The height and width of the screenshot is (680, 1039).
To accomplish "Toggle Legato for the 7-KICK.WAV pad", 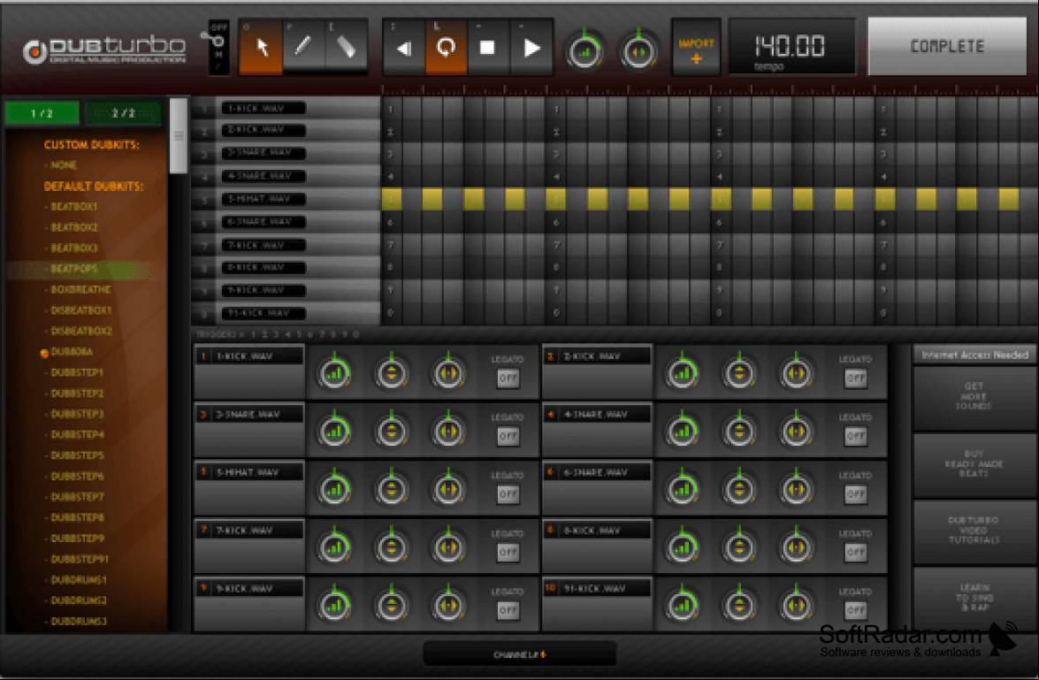I will point(508,552).
